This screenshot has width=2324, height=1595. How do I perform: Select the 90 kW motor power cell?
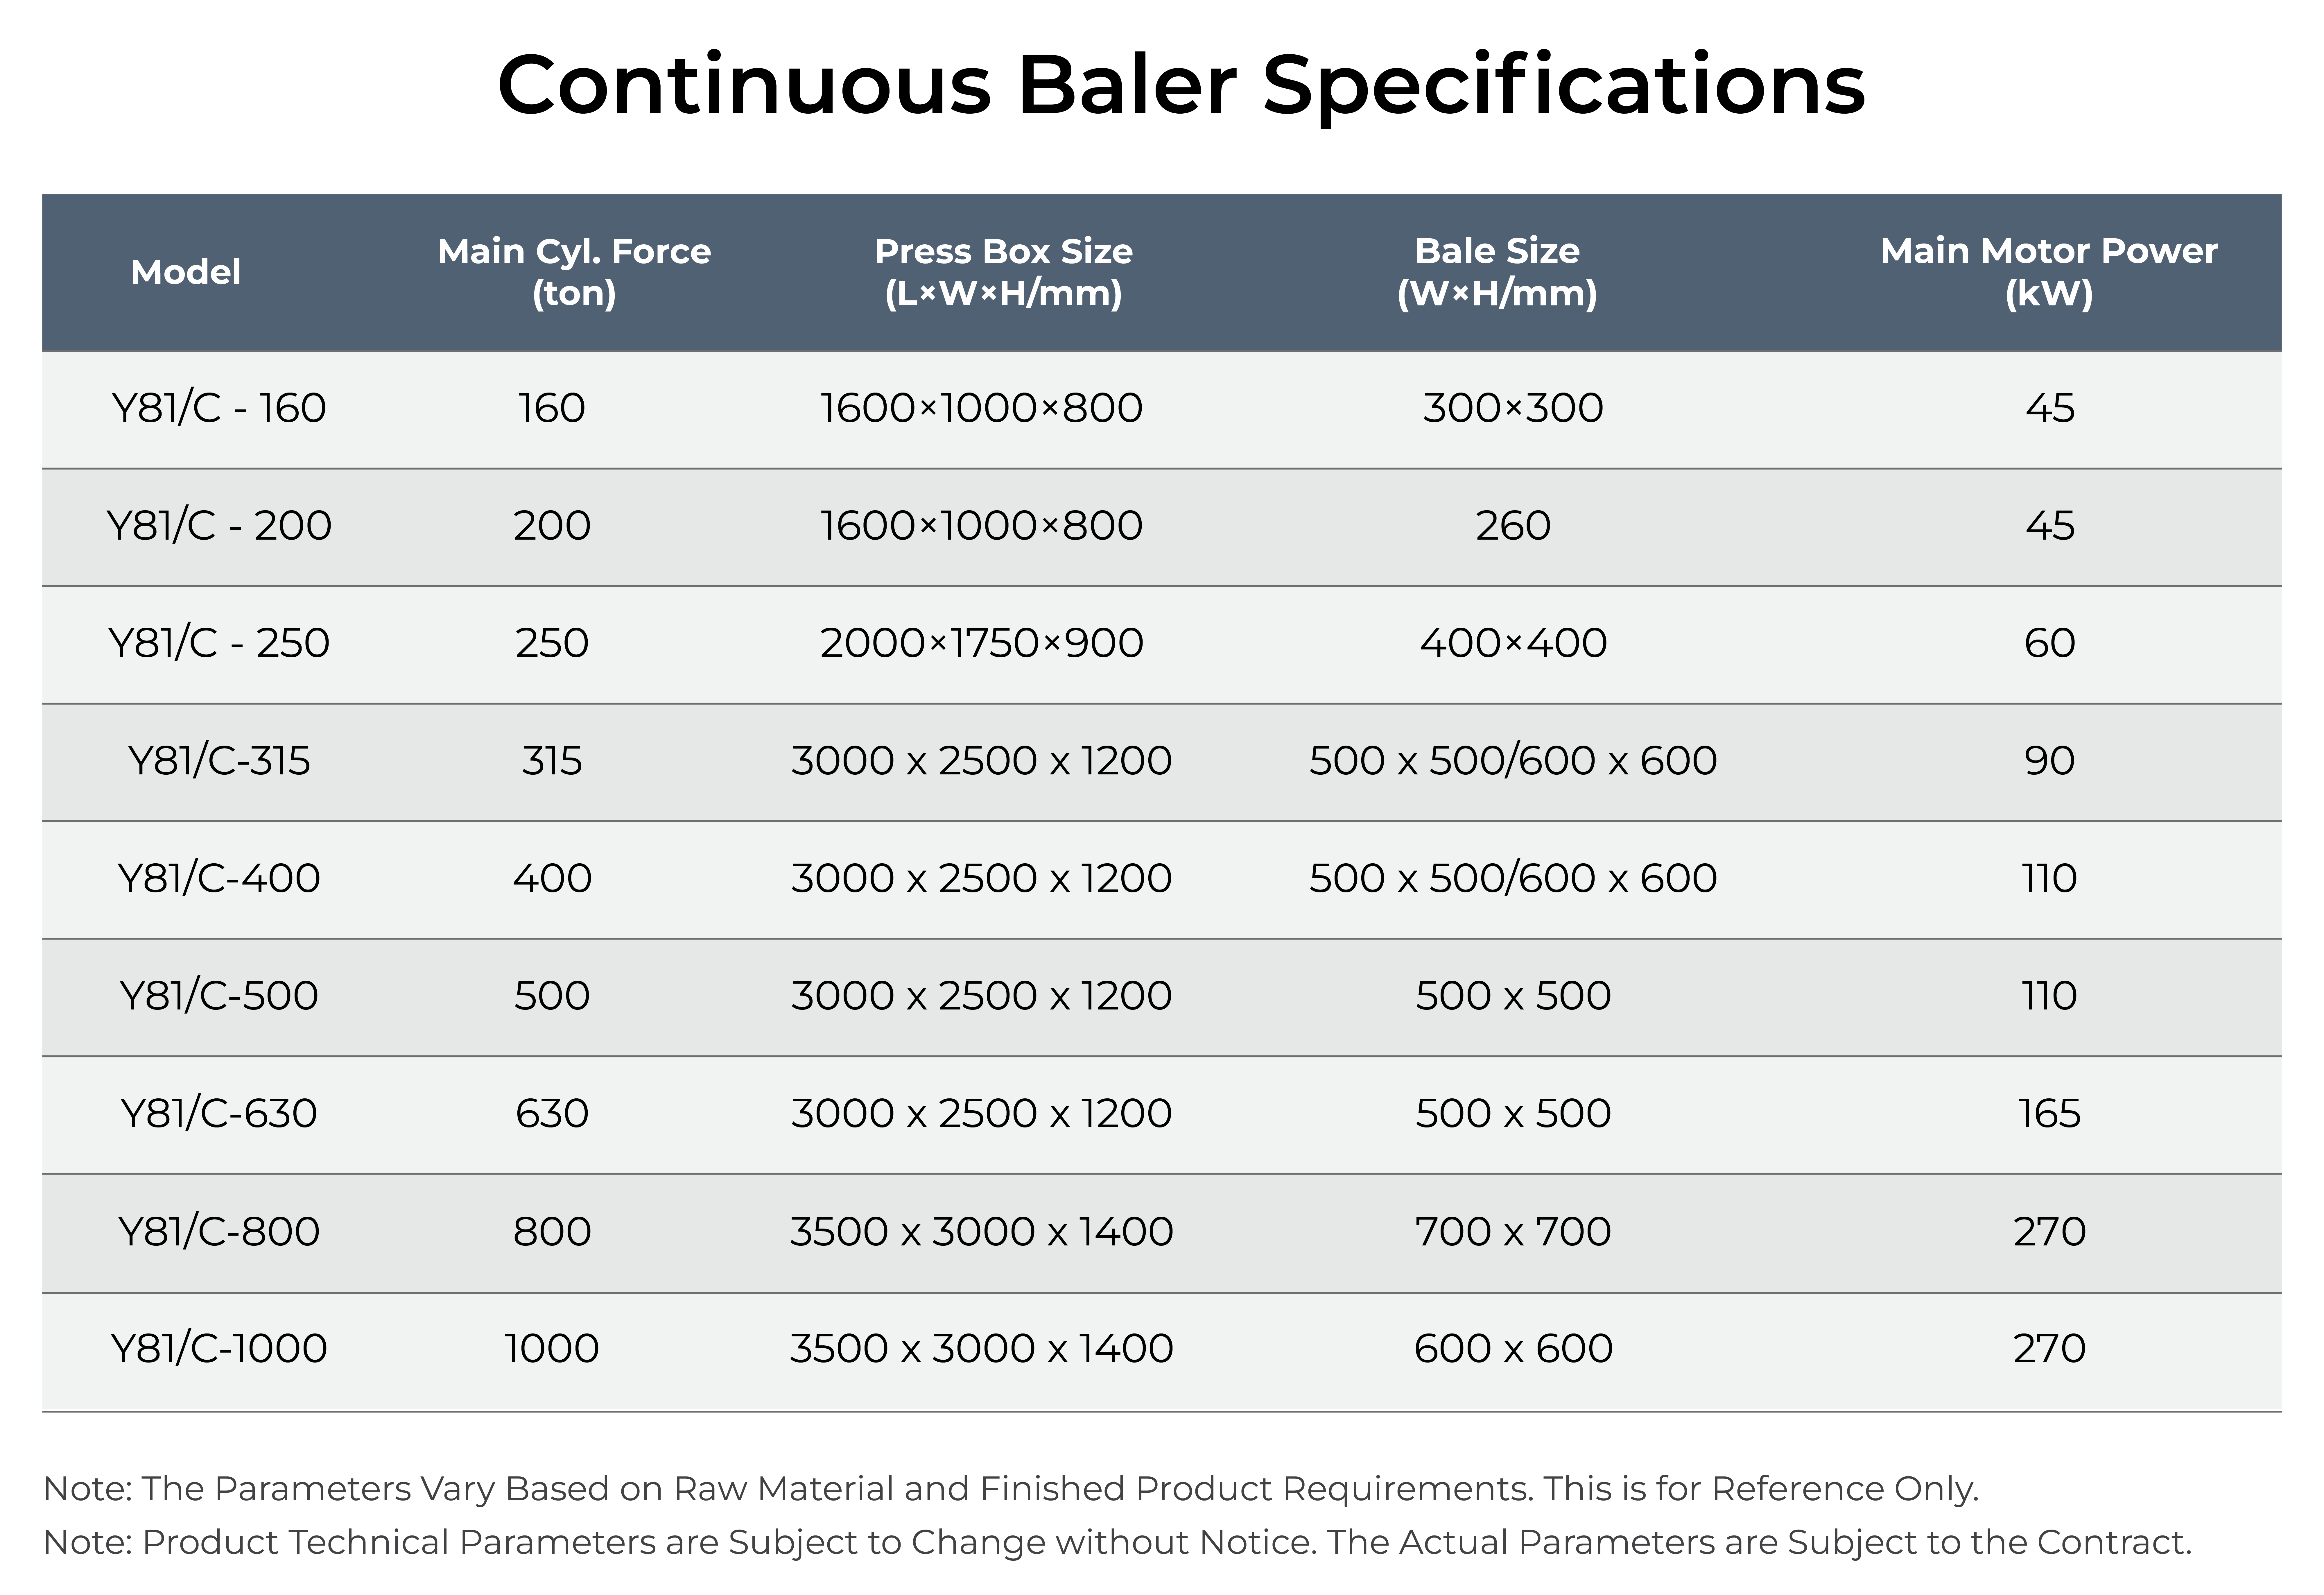2049,761
